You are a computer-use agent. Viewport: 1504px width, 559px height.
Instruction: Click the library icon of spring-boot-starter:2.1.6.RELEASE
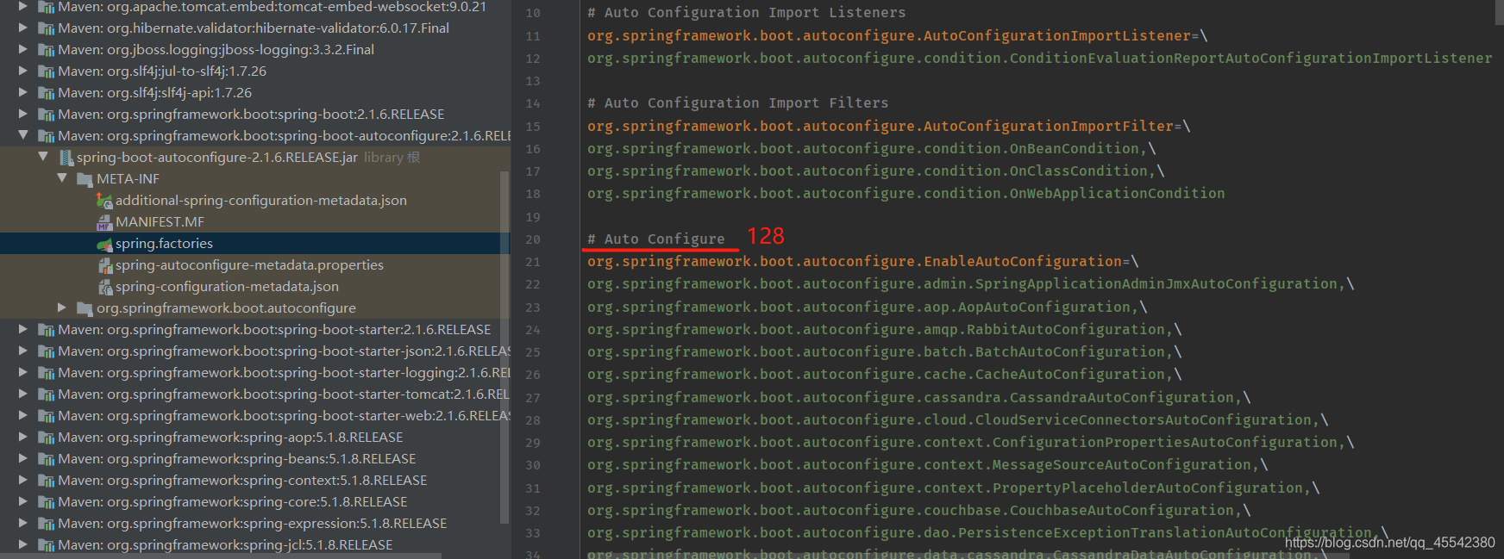pos(47,330)
